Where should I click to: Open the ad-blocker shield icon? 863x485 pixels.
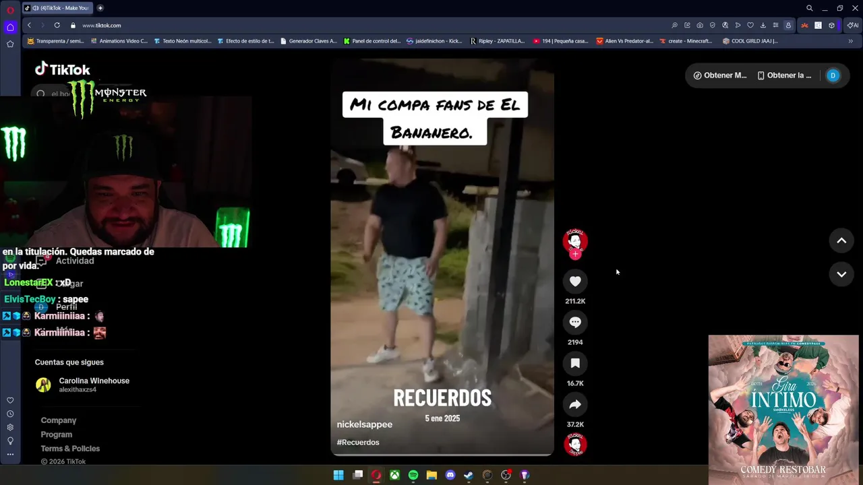(x=713, y=25)
